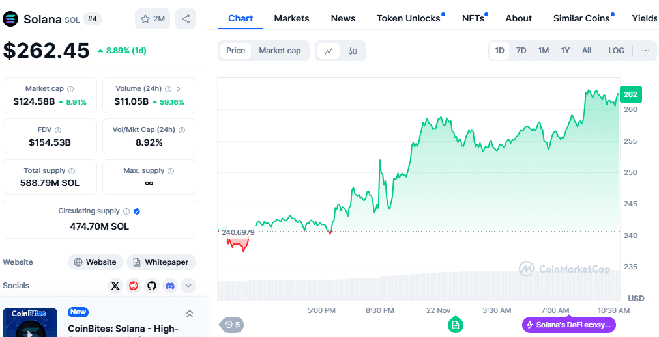Viewport: 659px width, 337px height.
Task: Expand Volume (24h) details arrow
Action: [x=179, y=89]
